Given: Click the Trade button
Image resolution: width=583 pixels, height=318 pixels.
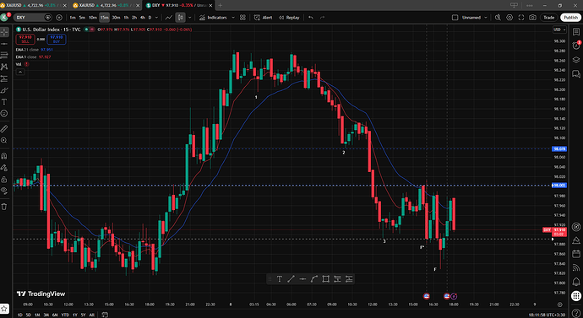Looking at the screenshot, I should (x=549, y=18).
